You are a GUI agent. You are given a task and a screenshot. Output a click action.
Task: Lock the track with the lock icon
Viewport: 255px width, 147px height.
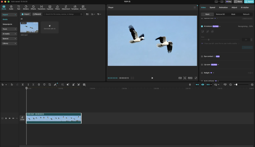tap(6, 118)
